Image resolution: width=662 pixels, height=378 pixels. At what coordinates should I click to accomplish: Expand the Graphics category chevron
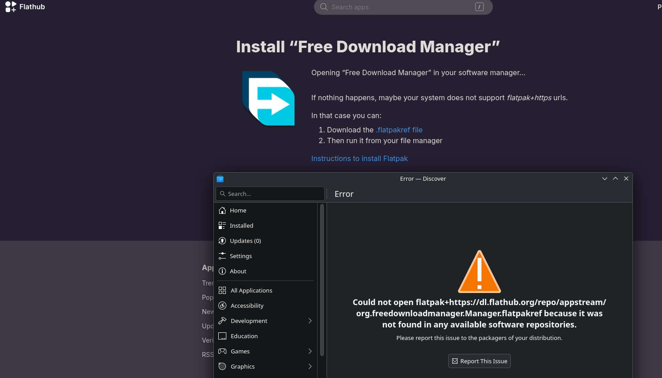310,366
